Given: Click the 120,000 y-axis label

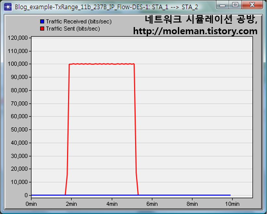Looking at the screenshot, I should pos(18,38).
